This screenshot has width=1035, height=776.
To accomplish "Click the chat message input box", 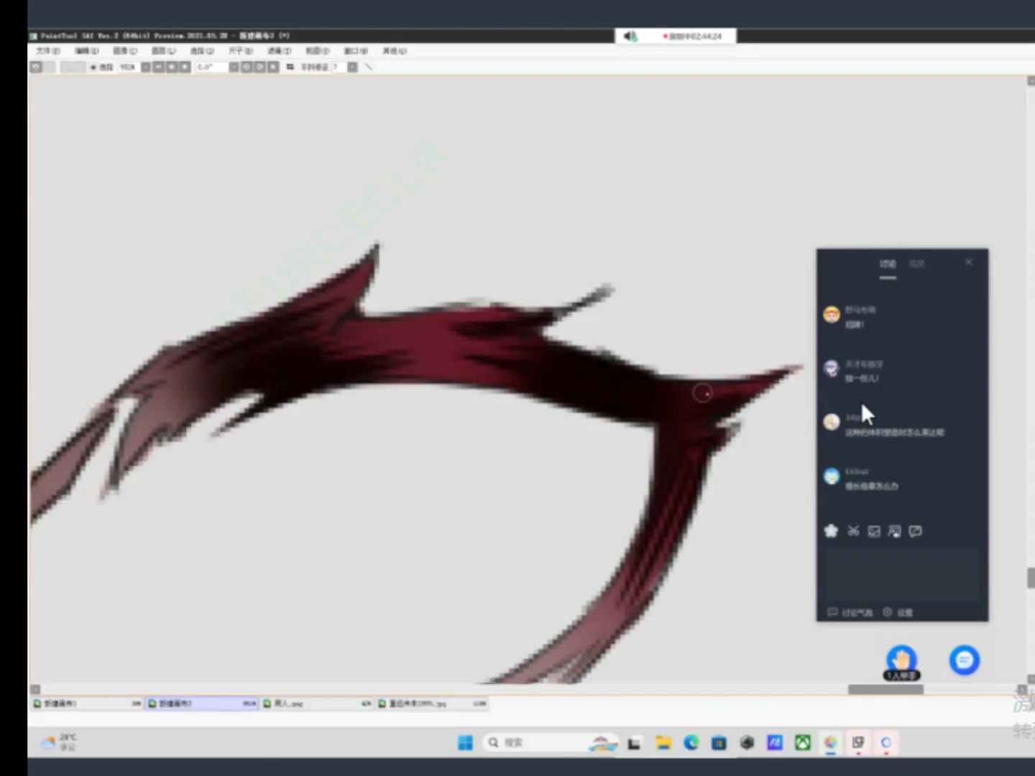I will 902,573.
